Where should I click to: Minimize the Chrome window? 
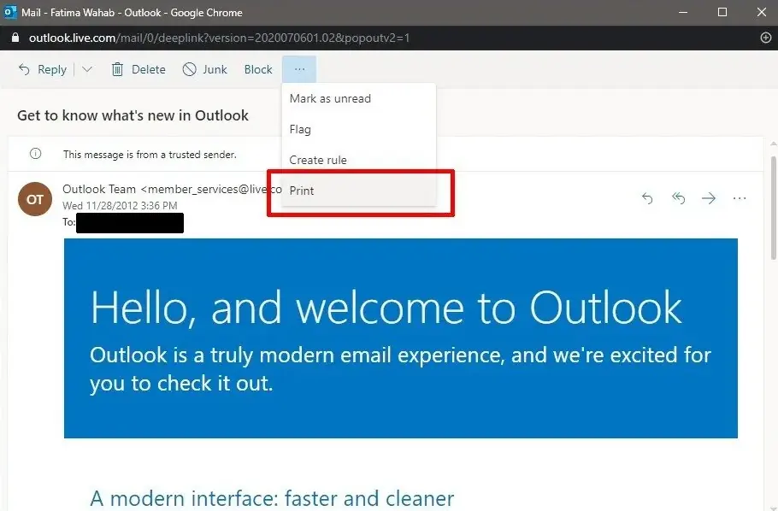tap(683, 13)
